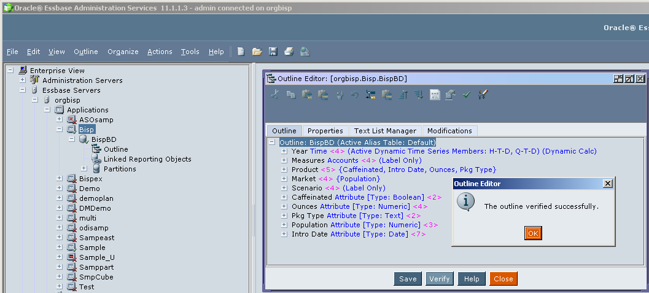Click the Enterprise View computer icon

[x=23, y=71]
